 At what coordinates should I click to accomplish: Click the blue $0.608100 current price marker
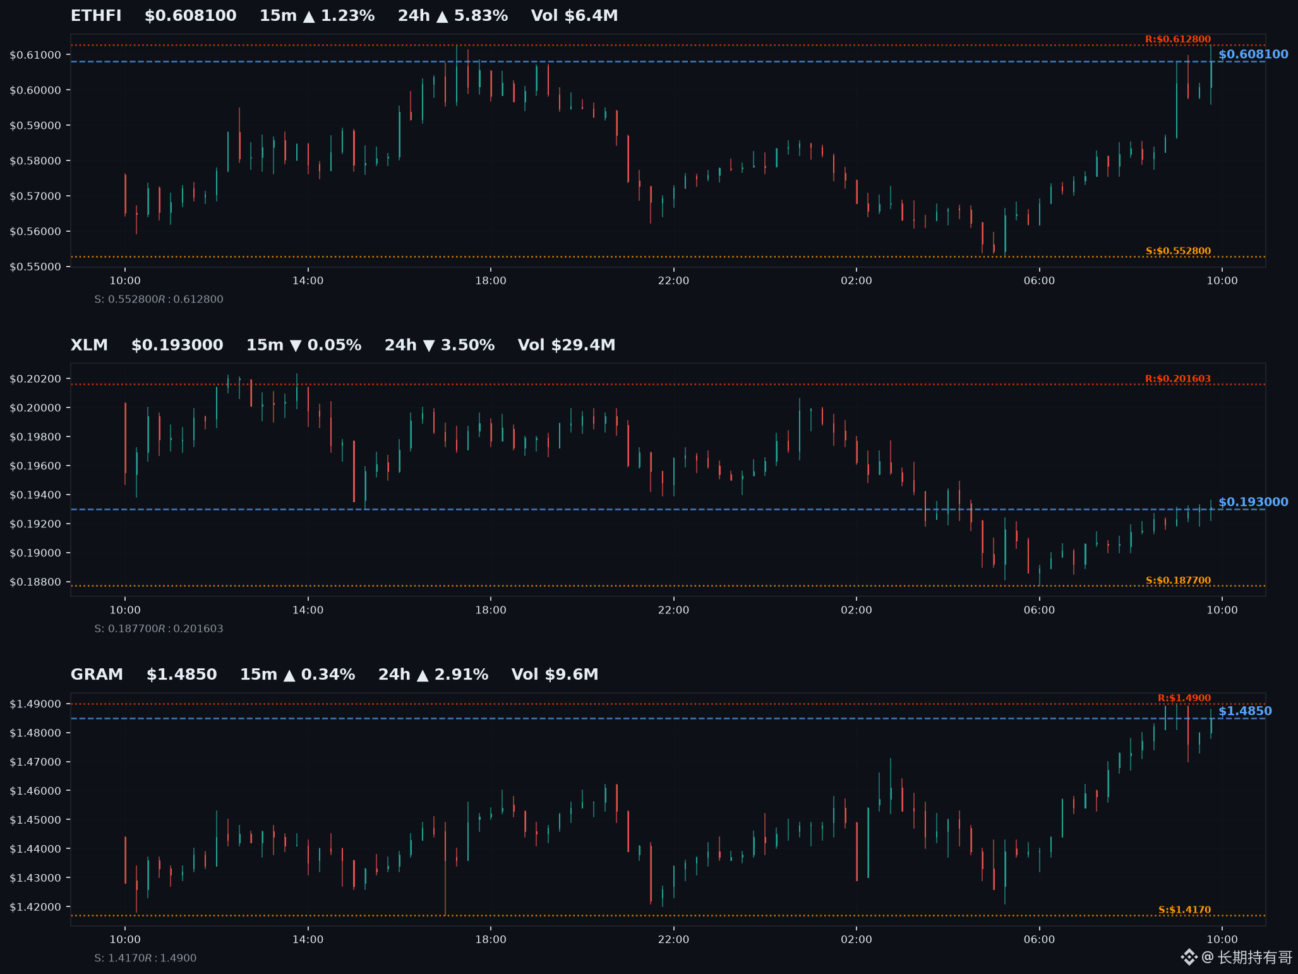click(x=1253, y=54)
